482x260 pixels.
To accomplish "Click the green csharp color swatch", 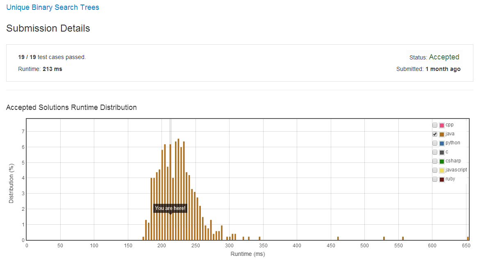I will (442, 161).
